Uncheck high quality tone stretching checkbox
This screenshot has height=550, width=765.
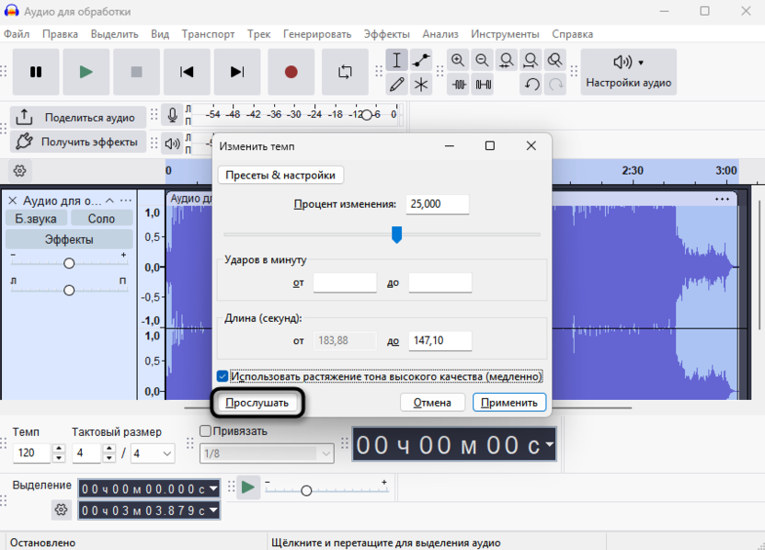pyautogui.click(x=223, y=376)
